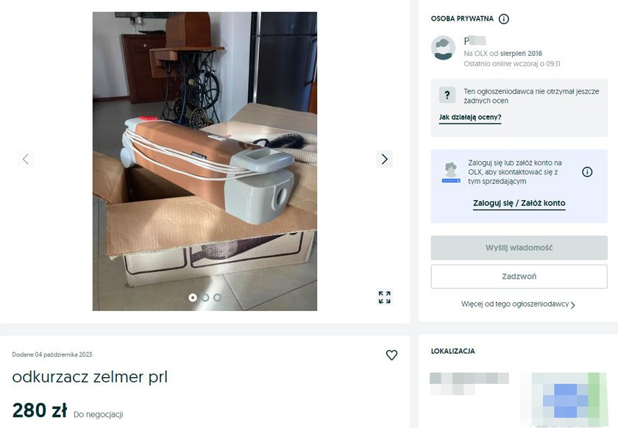The height and width of the screenshot is (428, 618).
Task: Select the first photo indicator dot
Action: [193, 298]
